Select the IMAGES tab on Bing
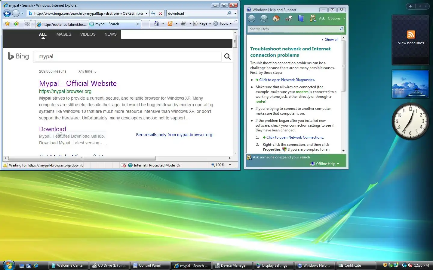This screenshot has height=270, width=433. coord(63,34)
